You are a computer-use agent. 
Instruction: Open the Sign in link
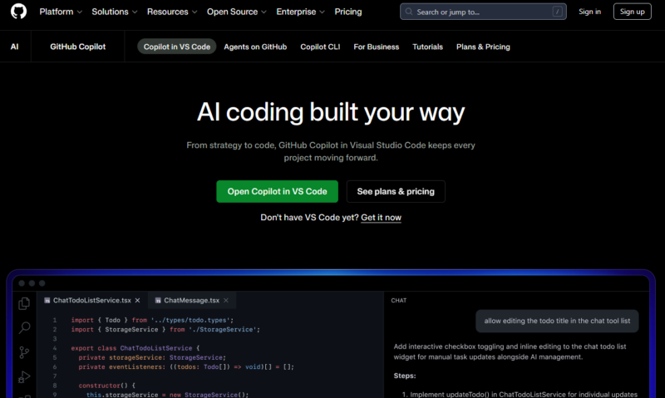tap(589, 12)
